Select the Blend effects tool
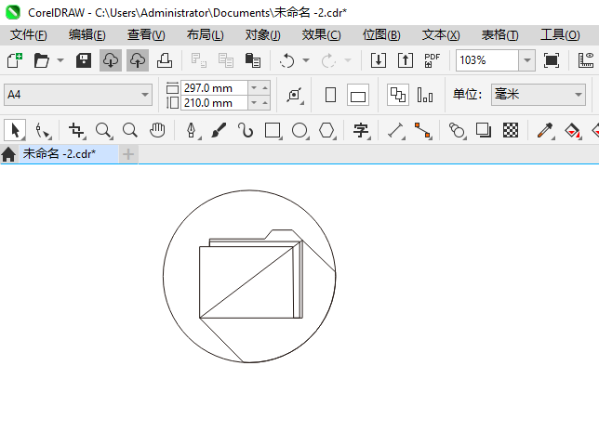Viewport: 599px width, 431px height. point(457,130)
